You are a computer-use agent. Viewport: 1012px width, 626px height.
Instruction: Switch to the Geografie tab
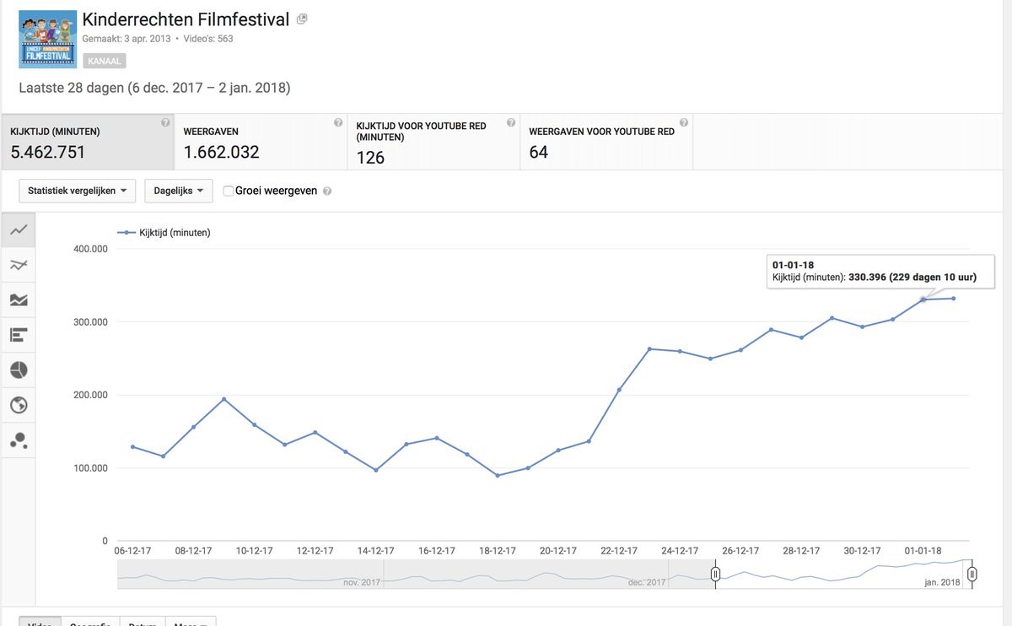coord(89,623)
